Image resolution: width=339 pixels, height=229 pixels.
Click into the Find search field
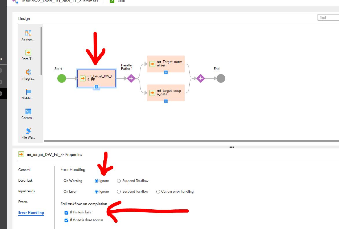pyautogui.click(x=328, y=17)
